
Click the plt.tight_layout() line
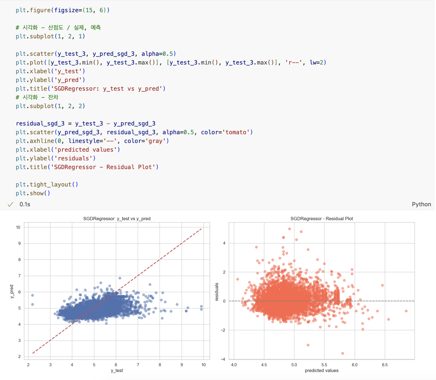pyautogui.click(x=47, y=184)
